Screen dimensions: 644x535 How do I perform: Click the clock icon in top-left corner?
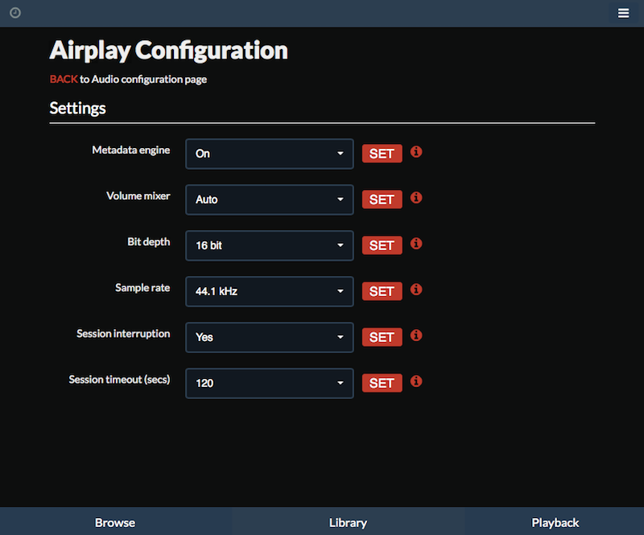coord(15,13)
